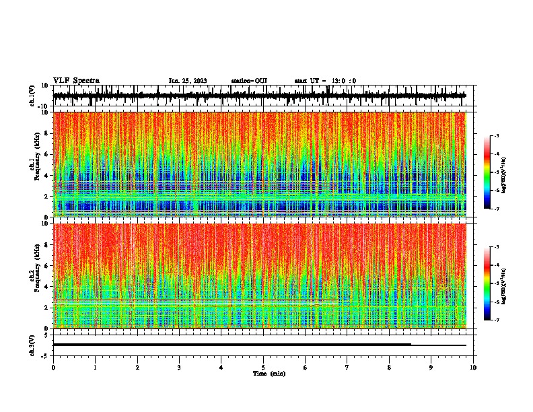Click the ch.1(V) waveform axis label
This screenshot has height=412, width=533.
pyautogui.click(x=32, y=96)
